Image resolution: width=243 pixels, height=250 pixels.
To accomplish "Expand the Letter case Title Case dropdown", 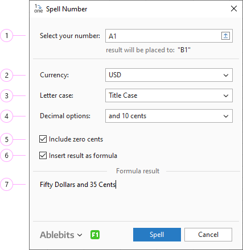I will pyautogui.click(x=169, y=95).
